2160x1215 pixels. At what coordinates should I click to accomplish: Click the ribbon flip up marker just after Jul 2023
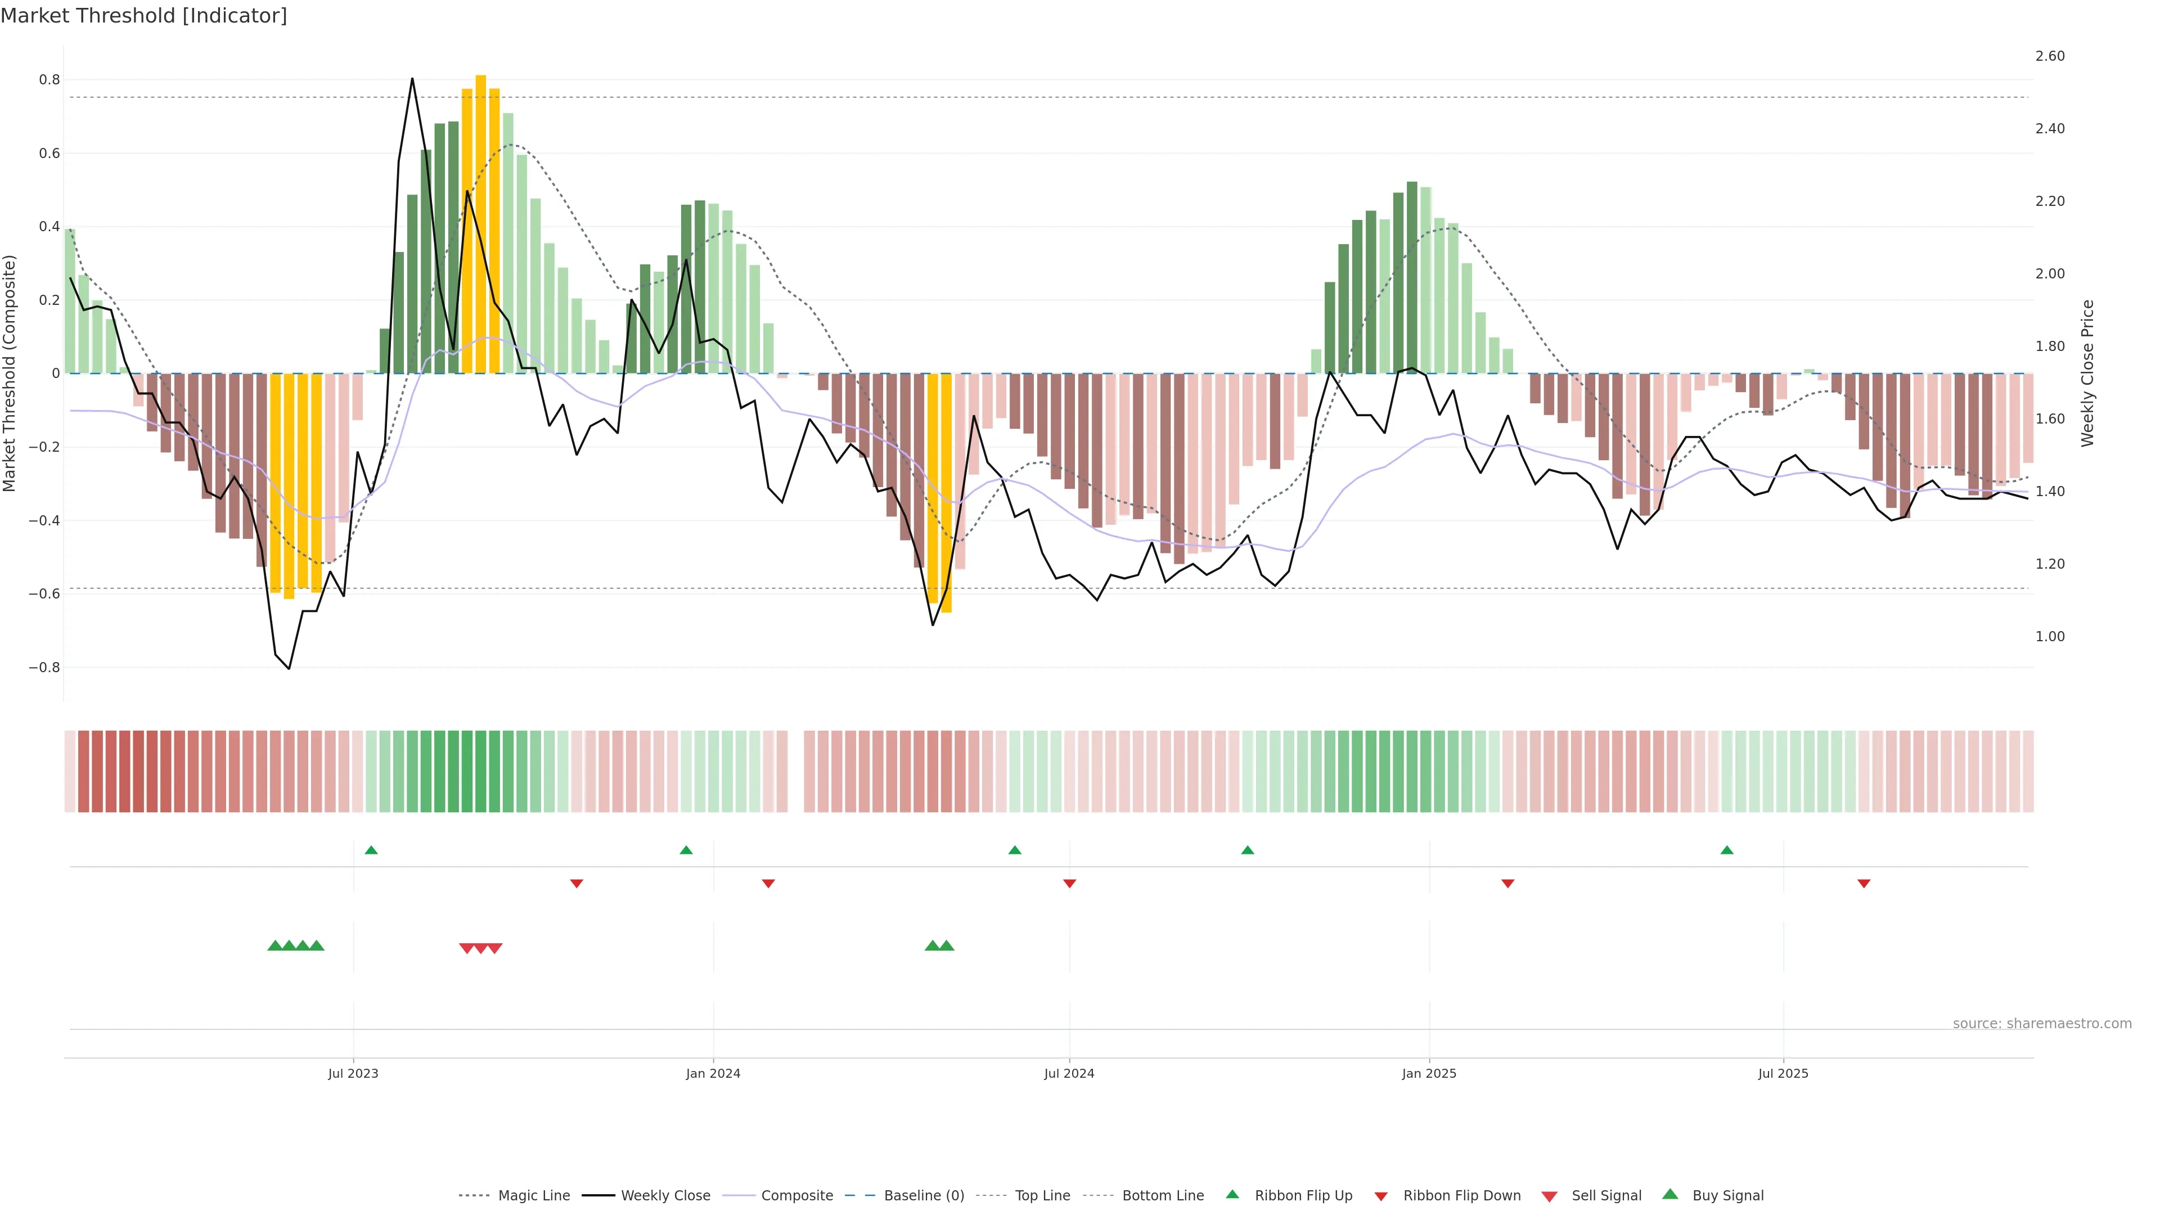371,850
